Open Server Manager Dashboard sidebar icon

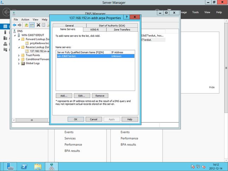pyautogui.click(x=5, y=26)
